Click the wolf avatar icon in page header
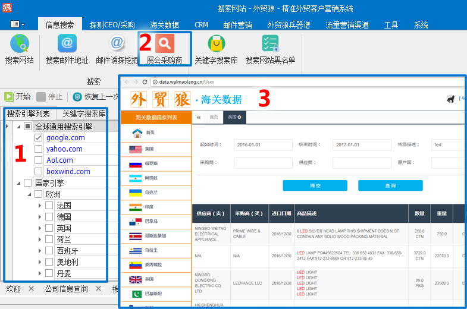Screen dimensions: 467x309 click(451, 99)
